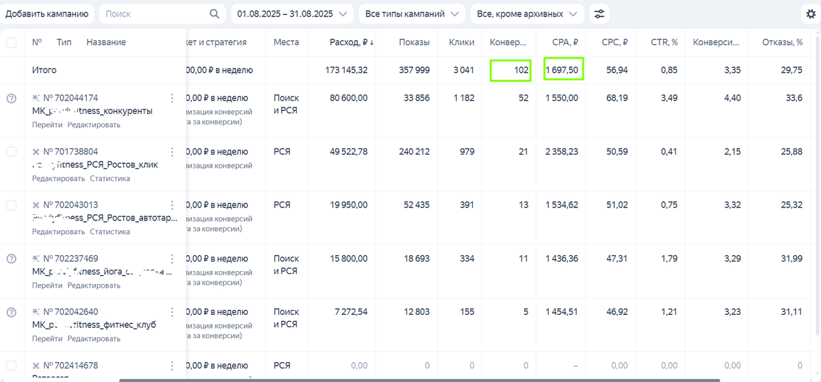Open the date range 01.08.2025 – 31.08.2025 dropdown
This screenshot has width=821, height=382.
[x=292, y=14]
